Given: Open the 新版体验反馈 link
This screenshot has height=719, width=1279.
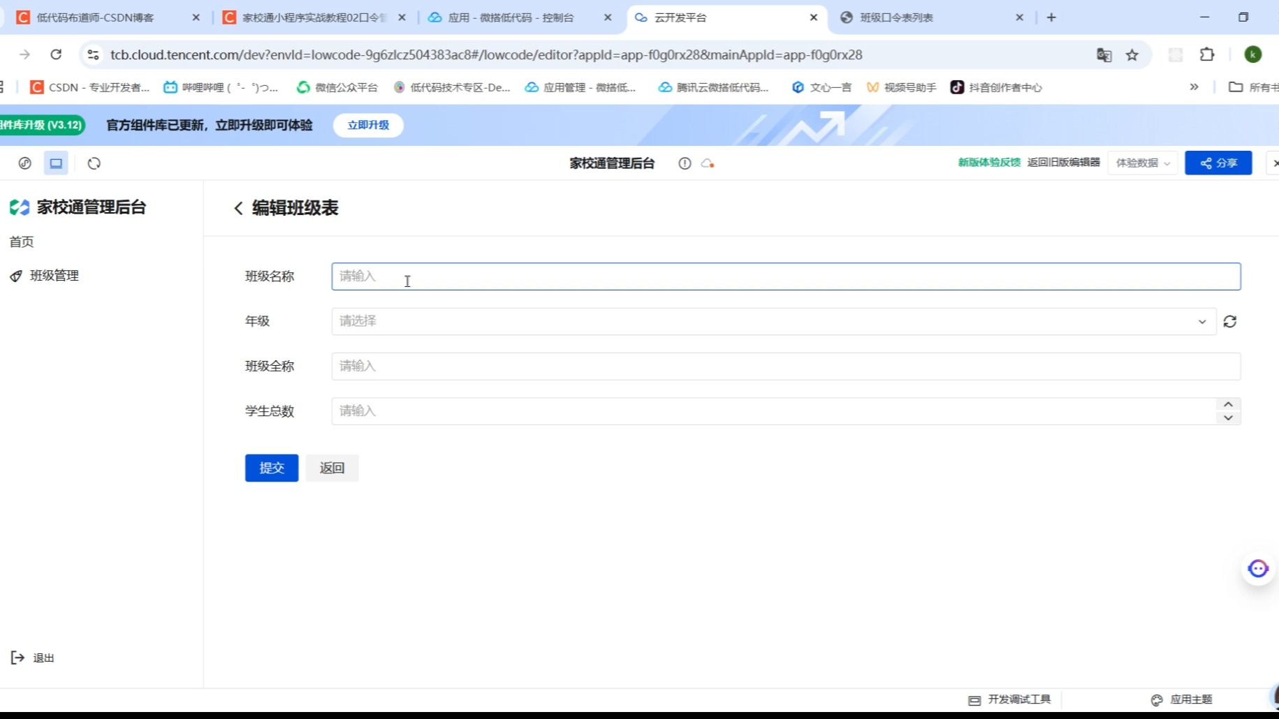Looking at the screenshot, I should point(989,163).
